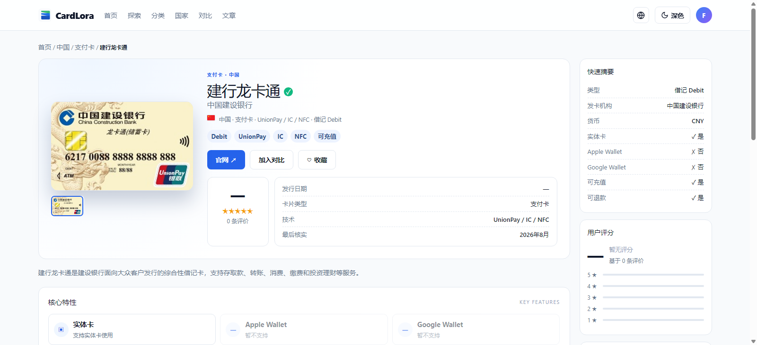Open the user avatar F menu
757x345 pixels.
point(704,15)
